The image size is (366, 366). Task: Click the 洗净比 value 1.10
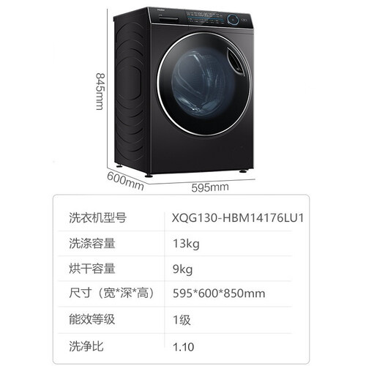[x=184, y=347]
